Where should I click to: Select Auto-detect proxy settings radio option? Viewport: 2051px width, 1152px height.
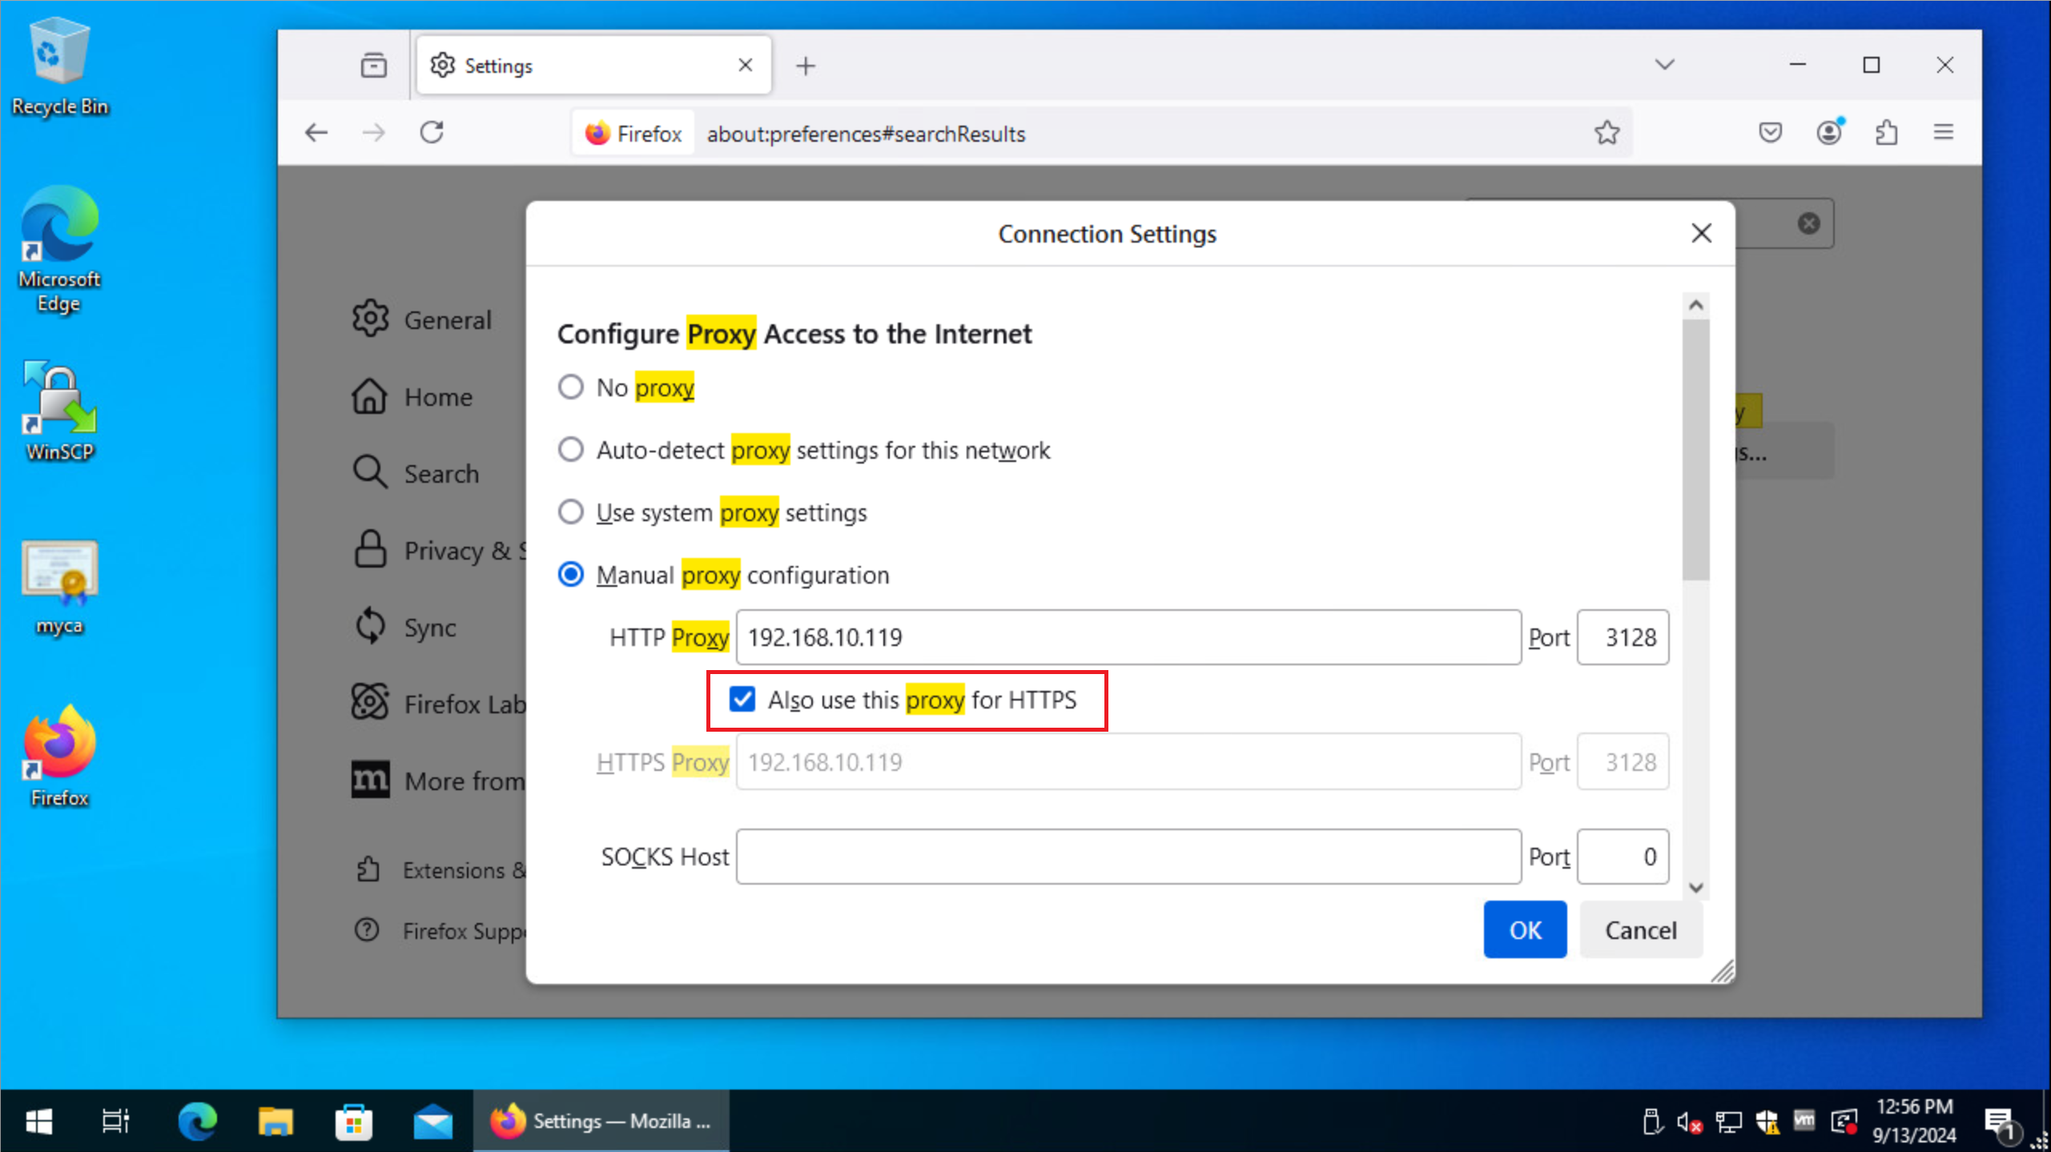(x=570, y=450)
